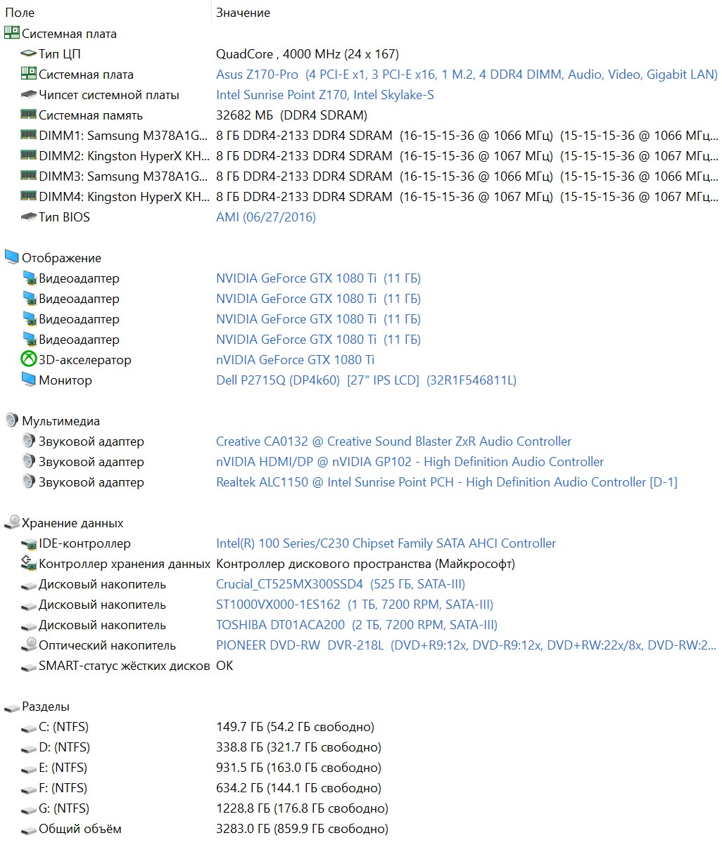Click the Контроллер хранения данных icon
This screenshot has height=852, width=722.
click(x=29, y=563)
